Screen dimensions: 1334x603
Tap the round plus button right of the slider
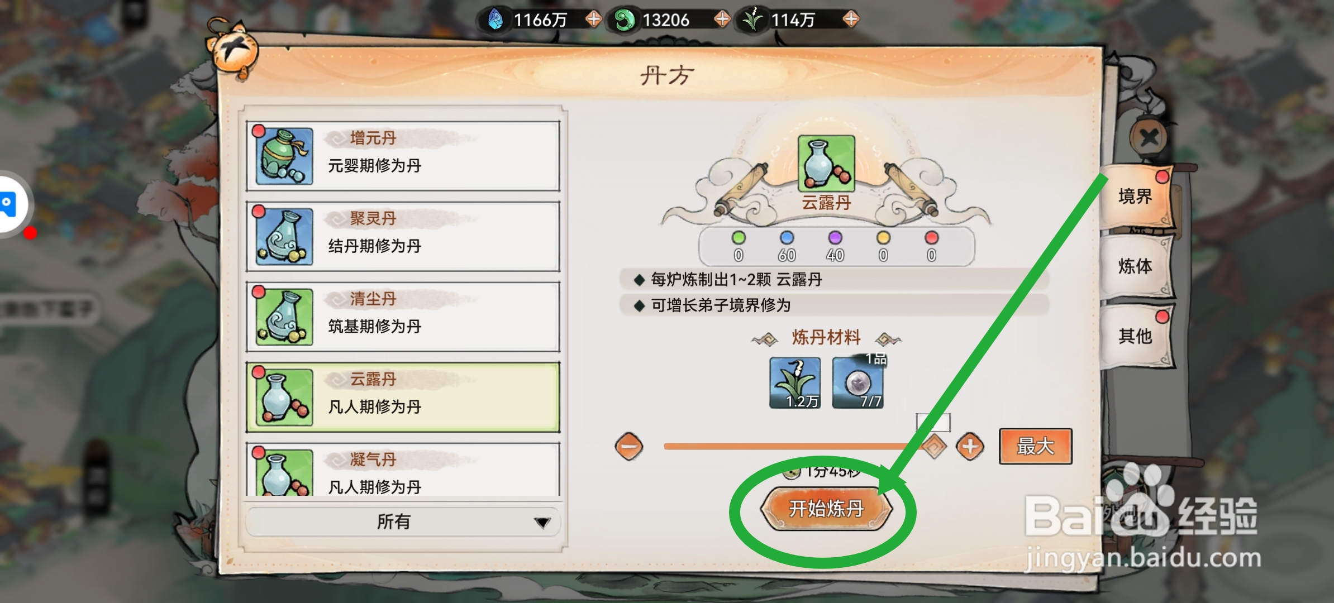(x=970, y=447)
